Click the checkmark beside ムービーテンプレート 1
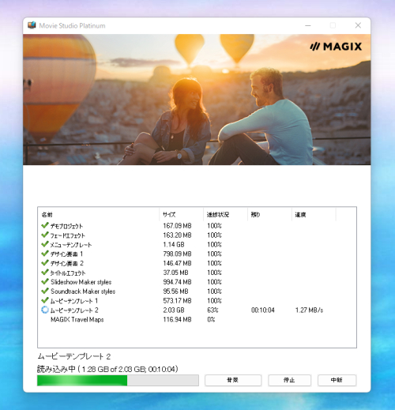The width and height of the screenshot is (395, 410). tap(45, 300)
